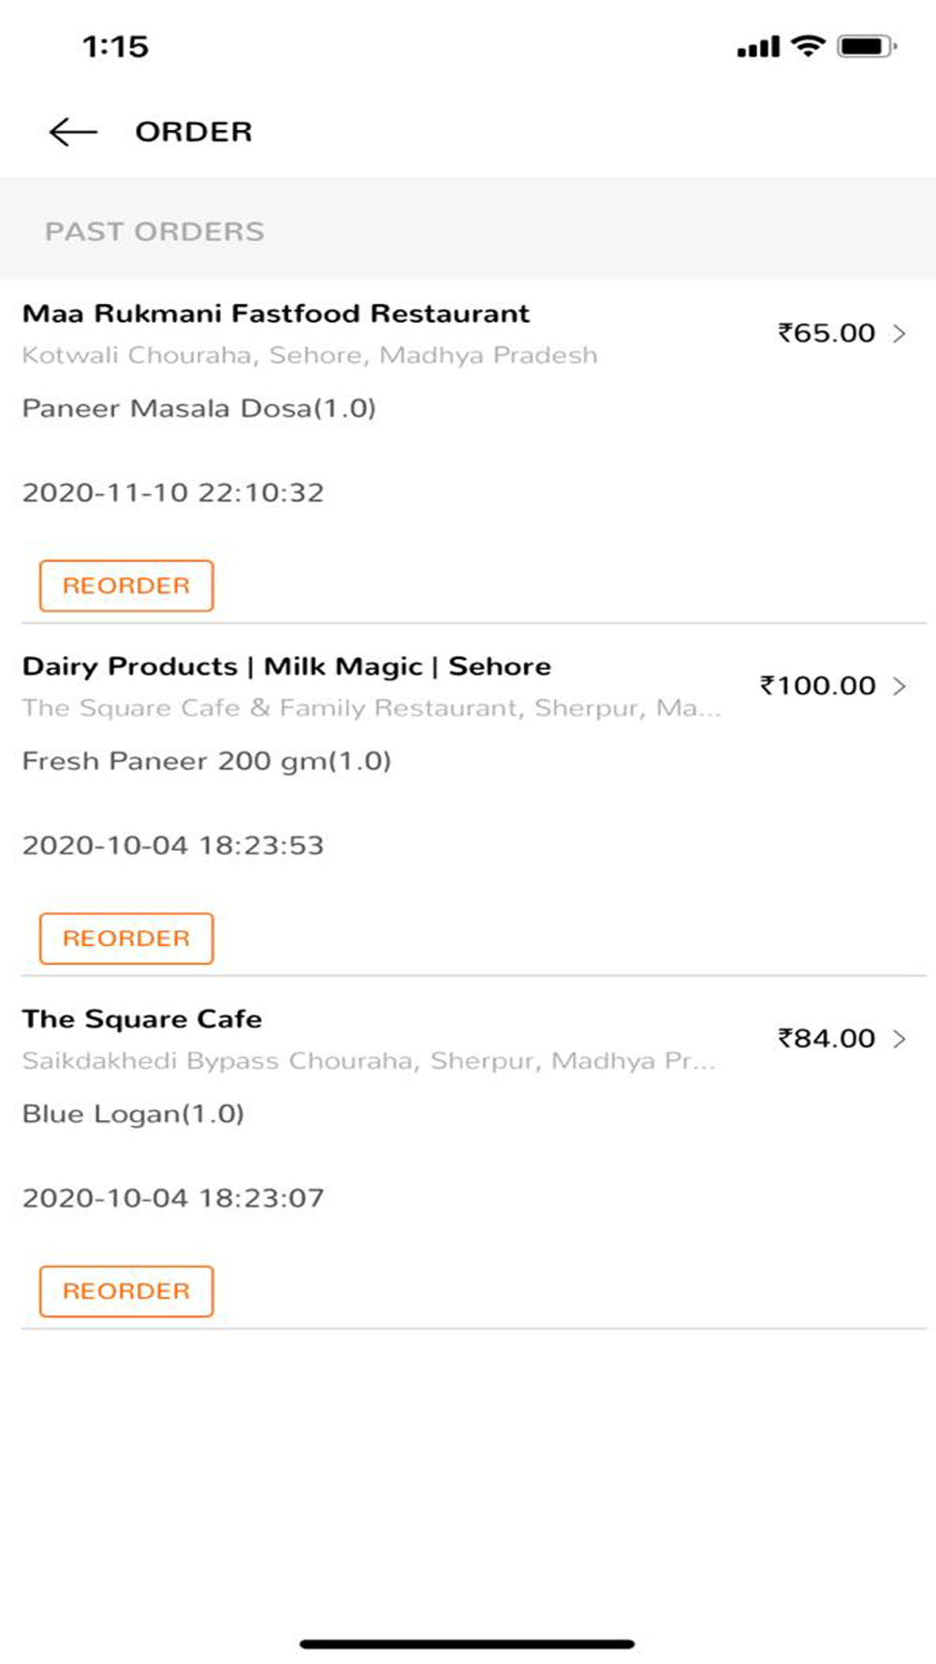Tap the cellular signal bars icon

pyautogui.click(x=758, y=46)
